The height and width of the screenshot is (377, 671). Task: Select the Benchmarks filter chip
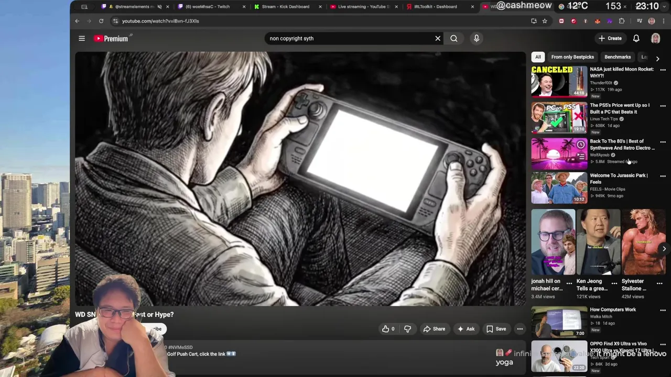[x=618, y=57]
